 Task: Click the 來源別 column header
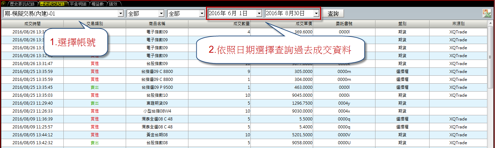point(458,24)
